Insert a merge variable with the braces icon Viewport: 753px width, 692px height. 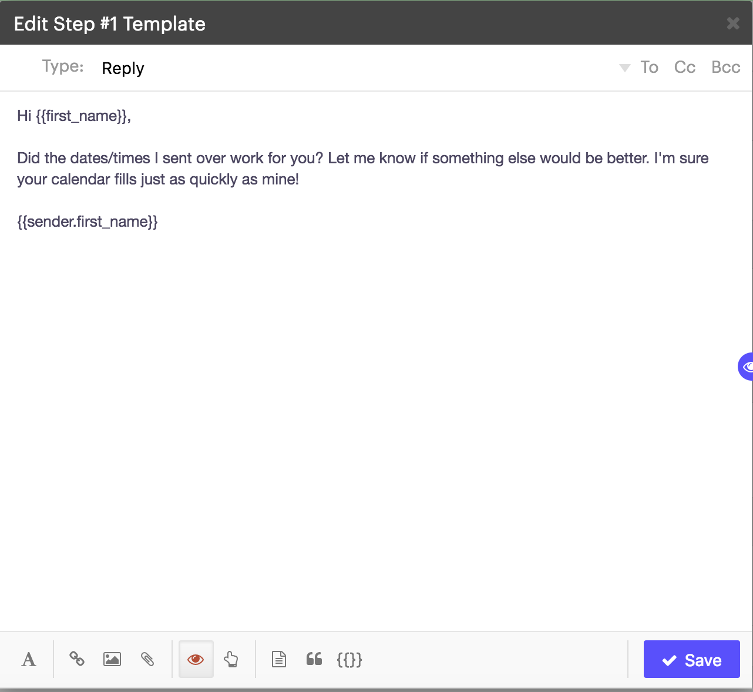click(x=349, y=659)
